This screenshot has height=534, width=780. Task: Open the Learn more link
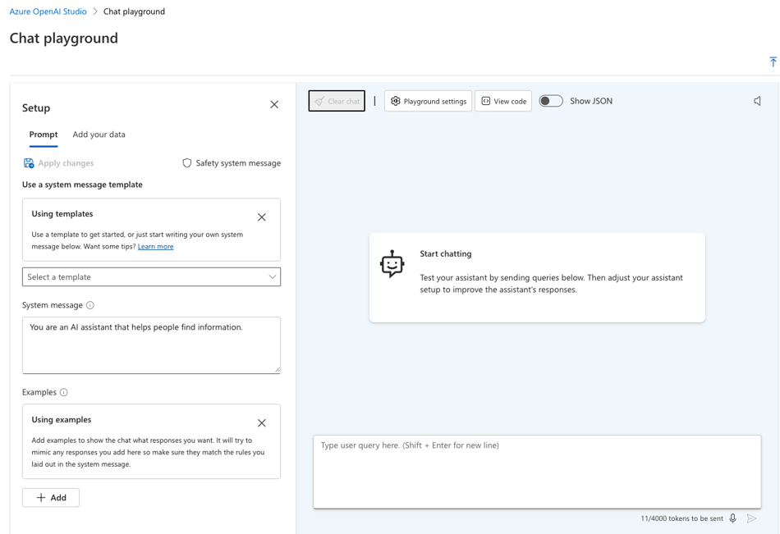155,246
